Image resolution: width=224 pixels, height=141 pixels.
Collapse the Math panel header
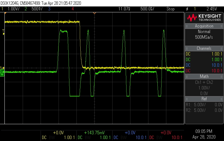[204, 76]
